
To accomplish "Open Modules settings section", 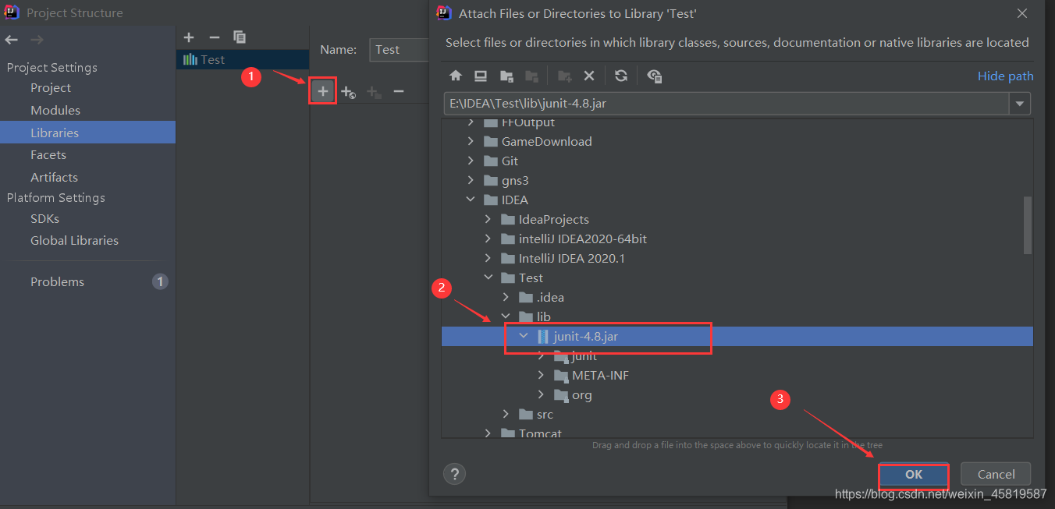I will [55, 111].
